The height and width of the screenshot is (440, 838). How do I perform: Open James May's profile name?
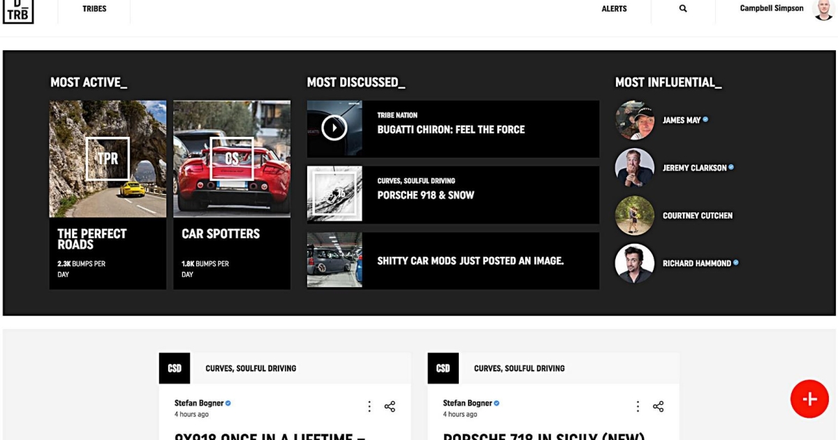(x=682, y=120)
